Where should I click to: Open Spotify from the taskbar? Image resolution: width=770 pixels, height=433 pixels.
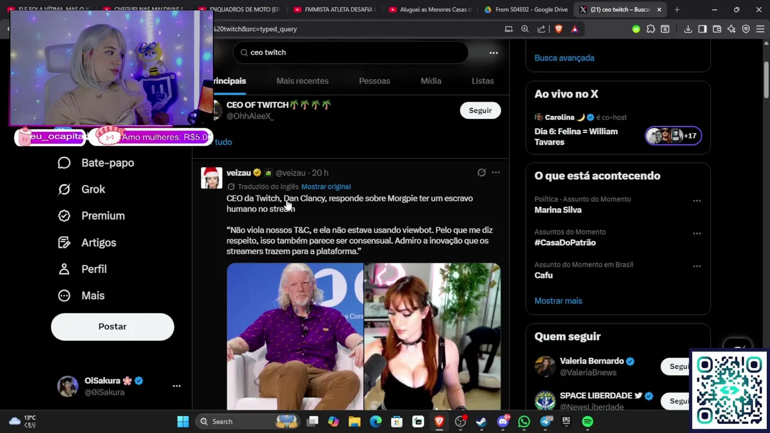click(x=588, y=422)
